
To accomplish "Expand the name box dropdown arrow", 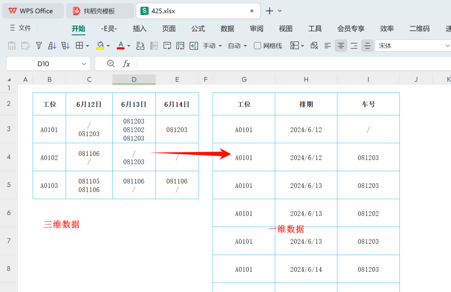I will [84, 64].
